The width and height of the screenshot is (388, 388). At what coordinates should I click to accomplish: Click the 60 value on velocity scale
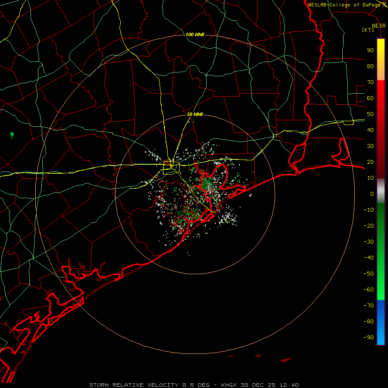(370, 98)
